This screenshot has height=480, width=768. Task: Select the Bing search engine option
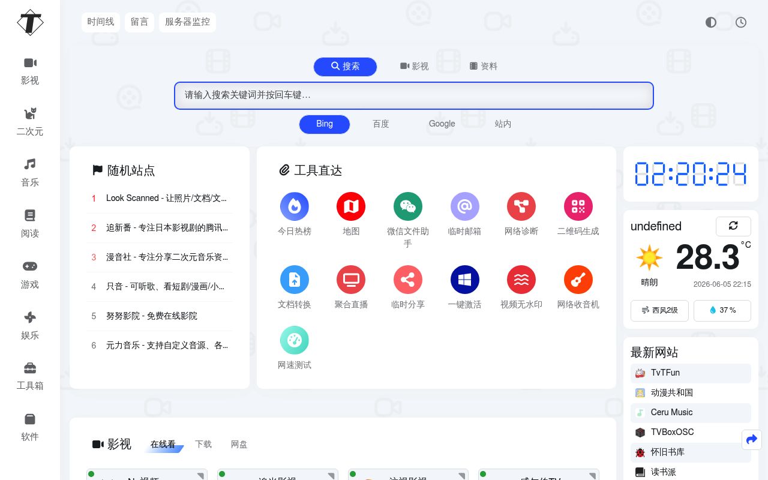[x=325, y=124]
